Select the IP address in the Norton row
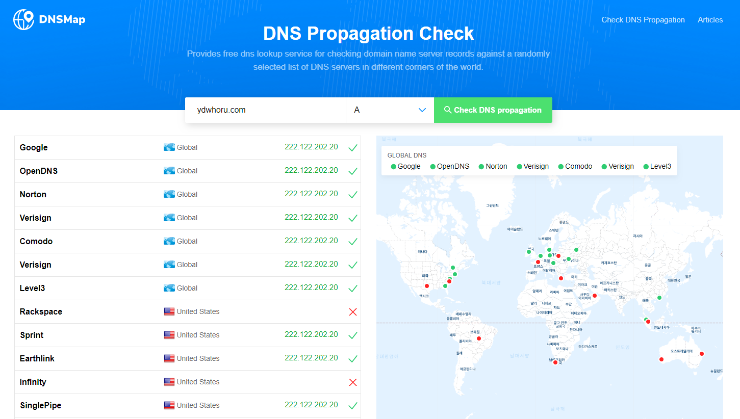 coord(311,194)
